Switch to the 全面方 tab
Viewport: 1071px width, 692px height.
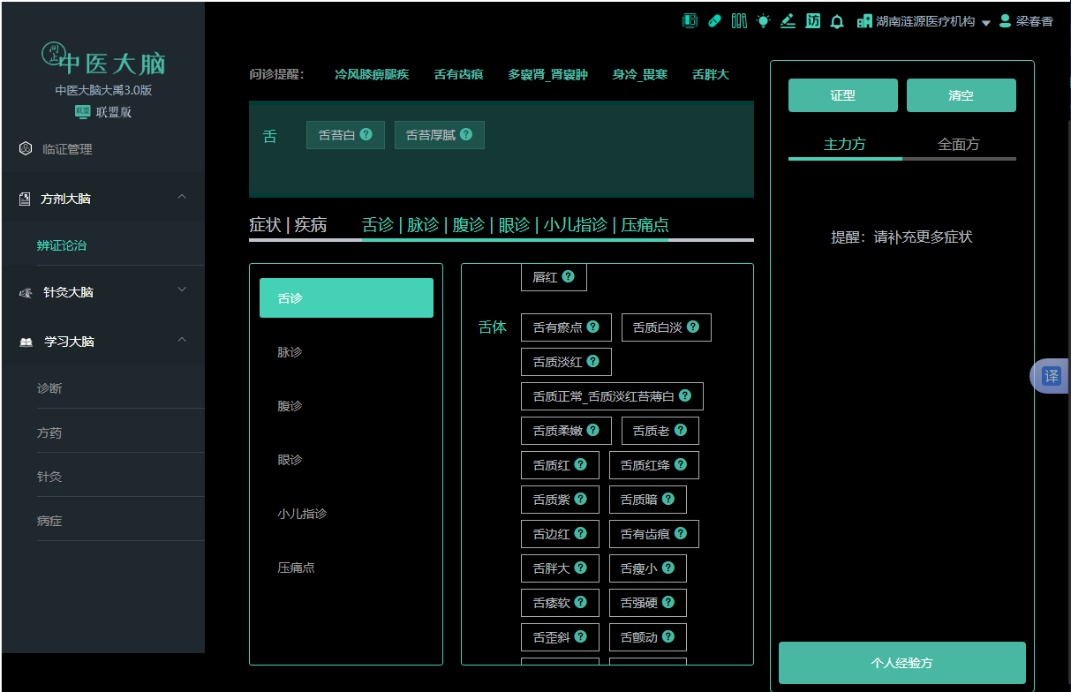coord(959,144)
